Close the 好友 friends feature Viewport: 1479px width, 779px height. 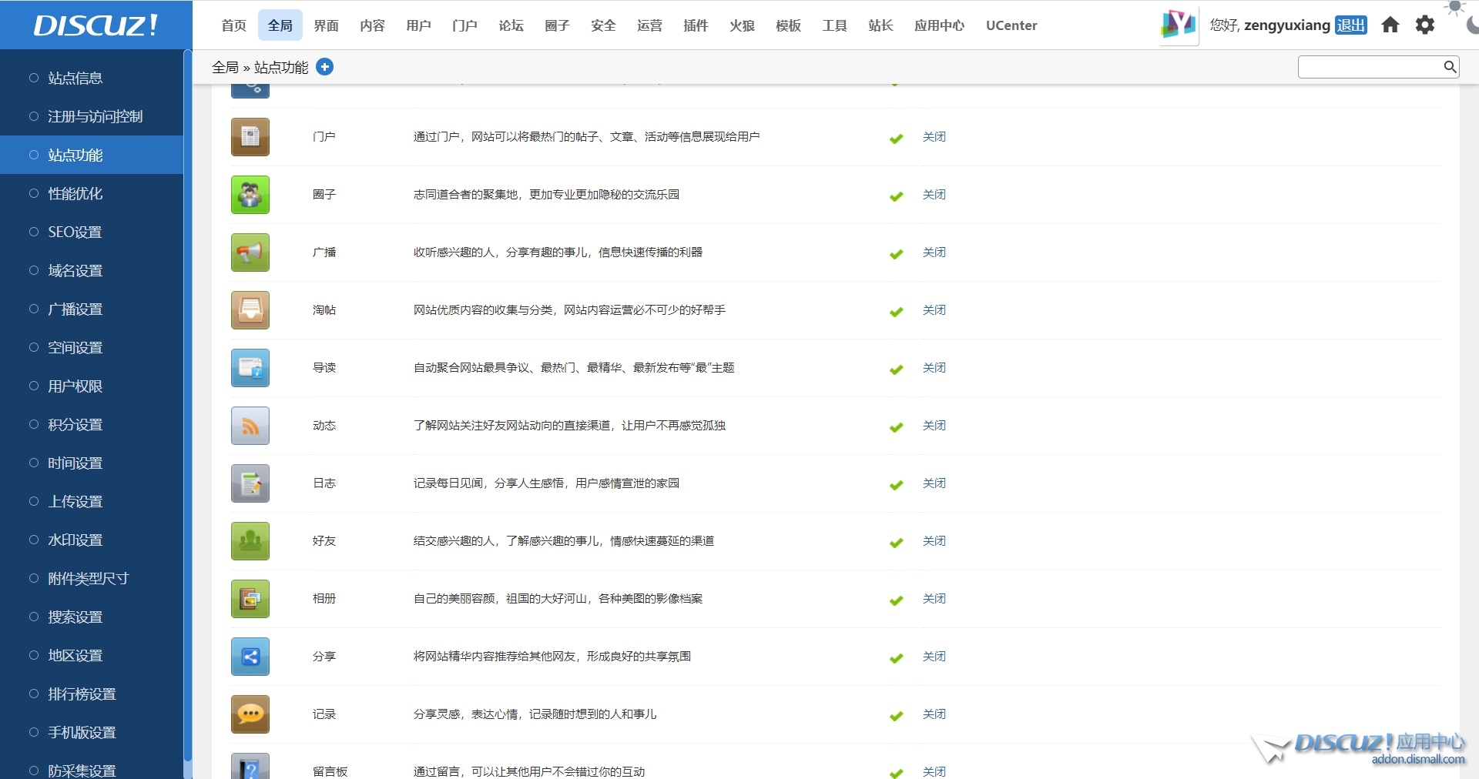click(x=934, y=541)
